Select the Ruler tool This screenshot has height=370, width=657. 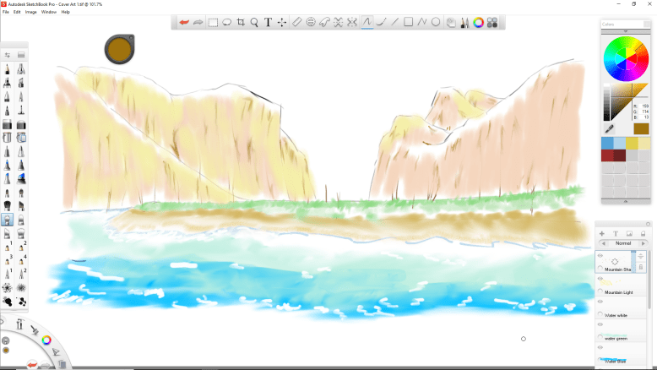296,22
